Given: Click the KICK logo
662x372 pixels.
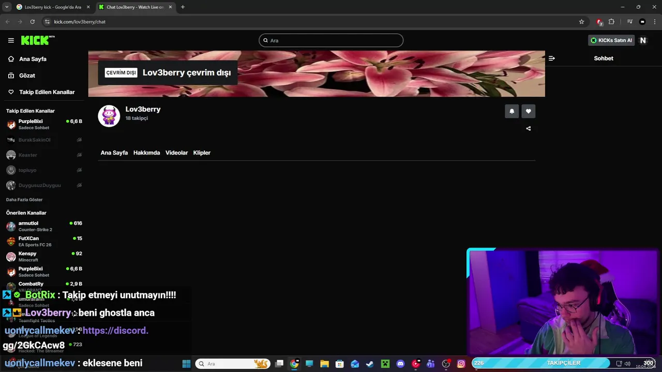Looking at the screenshot, I should (x=38, y=40).
